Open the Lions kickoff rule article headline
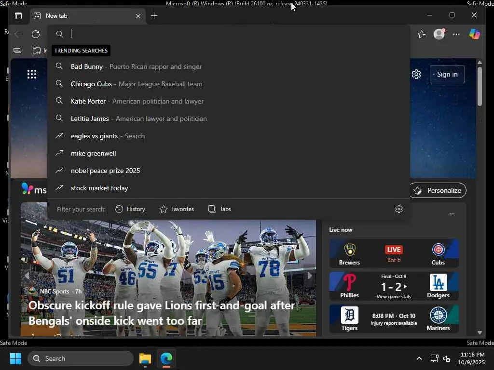Viewport: 494px width, 370px height. pyautogui.click(x=162, y=313)
